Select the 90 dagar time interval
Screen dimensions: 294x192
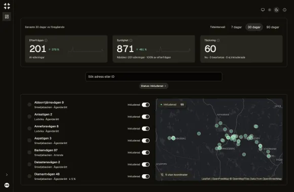[273, 27]
